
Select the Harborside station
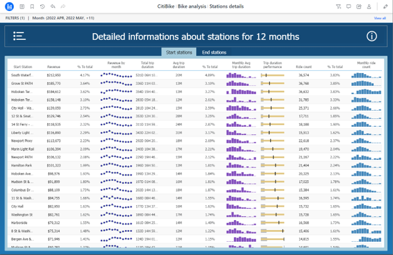pos(19,223)
